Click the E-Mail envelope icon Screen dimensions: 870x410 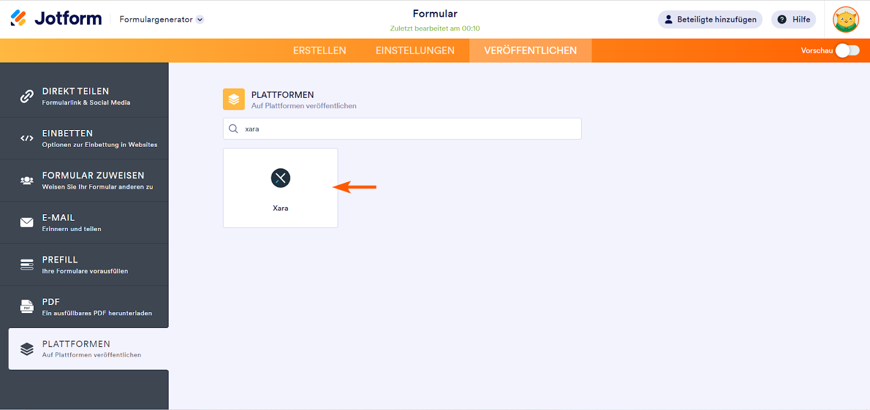pyautogui.click(x=27, y=222)
